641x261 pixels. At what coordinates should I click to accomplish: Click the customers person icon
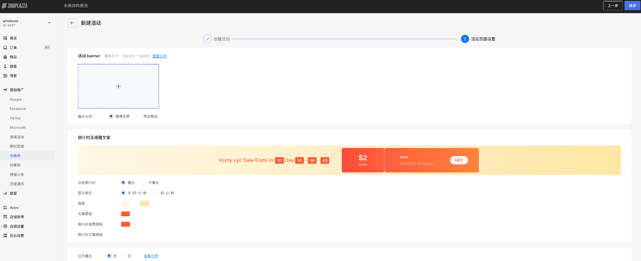(5, 66)
